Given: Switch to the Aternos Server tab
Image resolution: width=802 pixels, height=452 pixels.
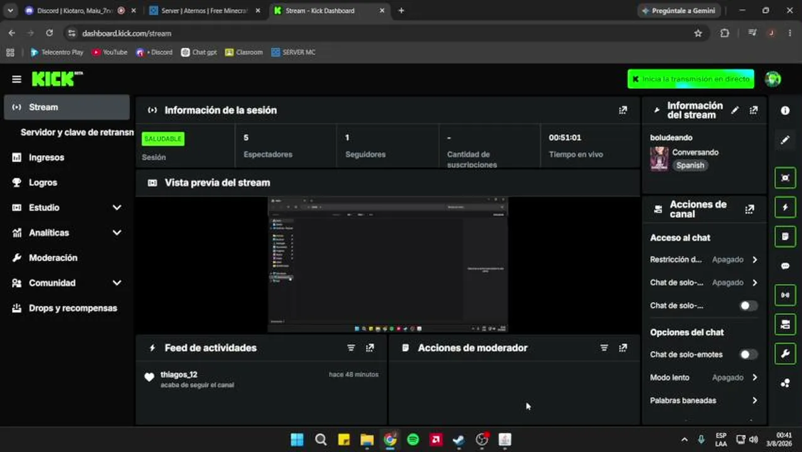Looking at the screenshot, I should [x=205, y=11].
